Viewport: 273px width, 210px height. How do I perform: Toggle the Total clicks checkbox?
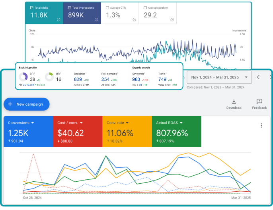(32, 8)
